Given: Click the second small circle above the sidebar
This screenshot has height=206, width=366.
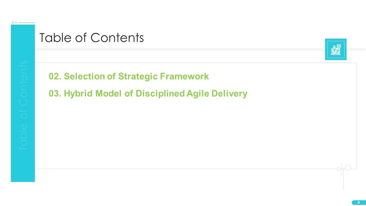Looking at the screenshot, I should [x=16, y=22].
